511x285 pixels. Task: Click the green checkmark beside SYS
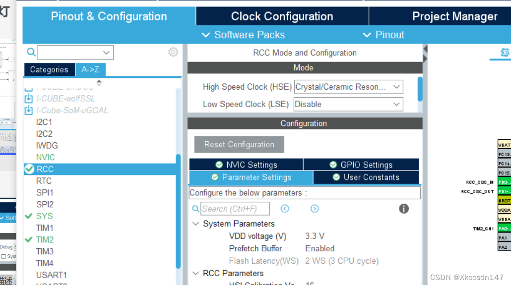click(x=29, y=216)
